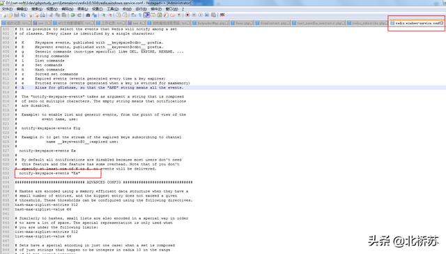Open the 编码 (Encoding) menu
Image resolution: width=446 pixels, height=254 pixels.
point(67,9)
